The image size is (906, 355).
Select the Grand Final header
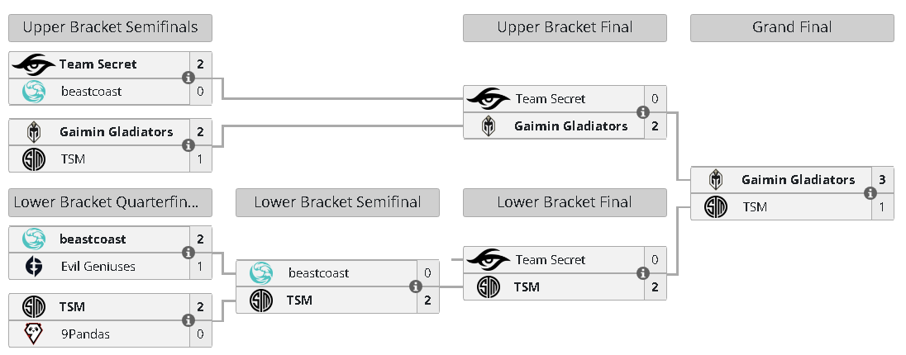pyautogui.click(x=792, y=28)
